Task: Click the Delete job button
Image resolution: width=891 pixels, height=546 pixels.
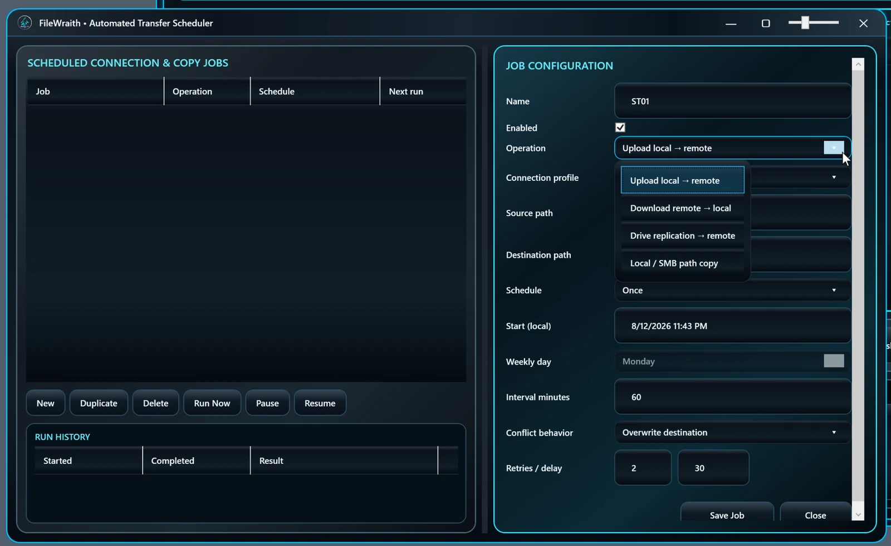Action: coord(155,403)
